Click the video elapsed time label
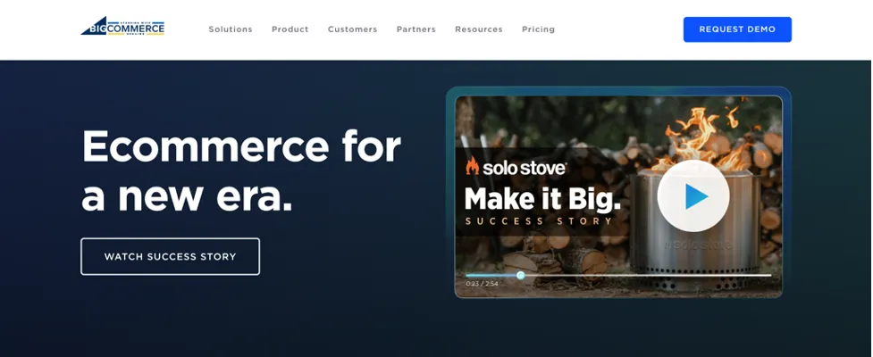Screen dimensions: 873x357 point(483,284)
